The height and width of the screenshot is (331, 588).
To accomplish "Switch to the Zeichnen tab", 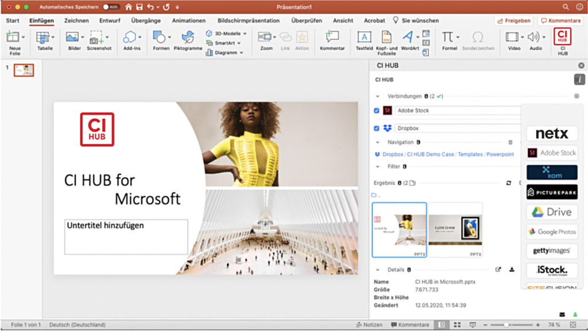I will tap(76, 21).
